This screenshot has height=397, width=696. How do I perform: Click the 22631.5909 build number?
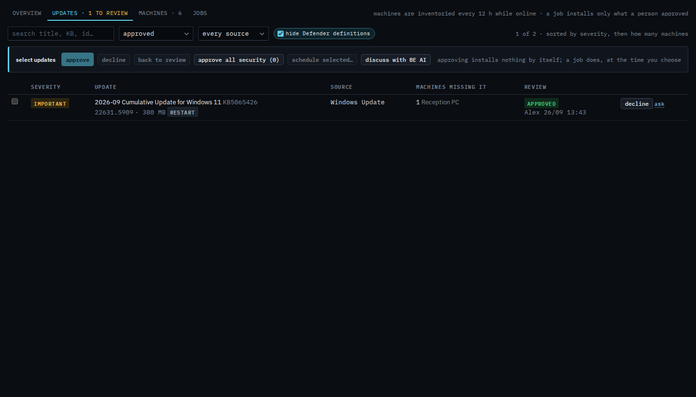(114, 112)
